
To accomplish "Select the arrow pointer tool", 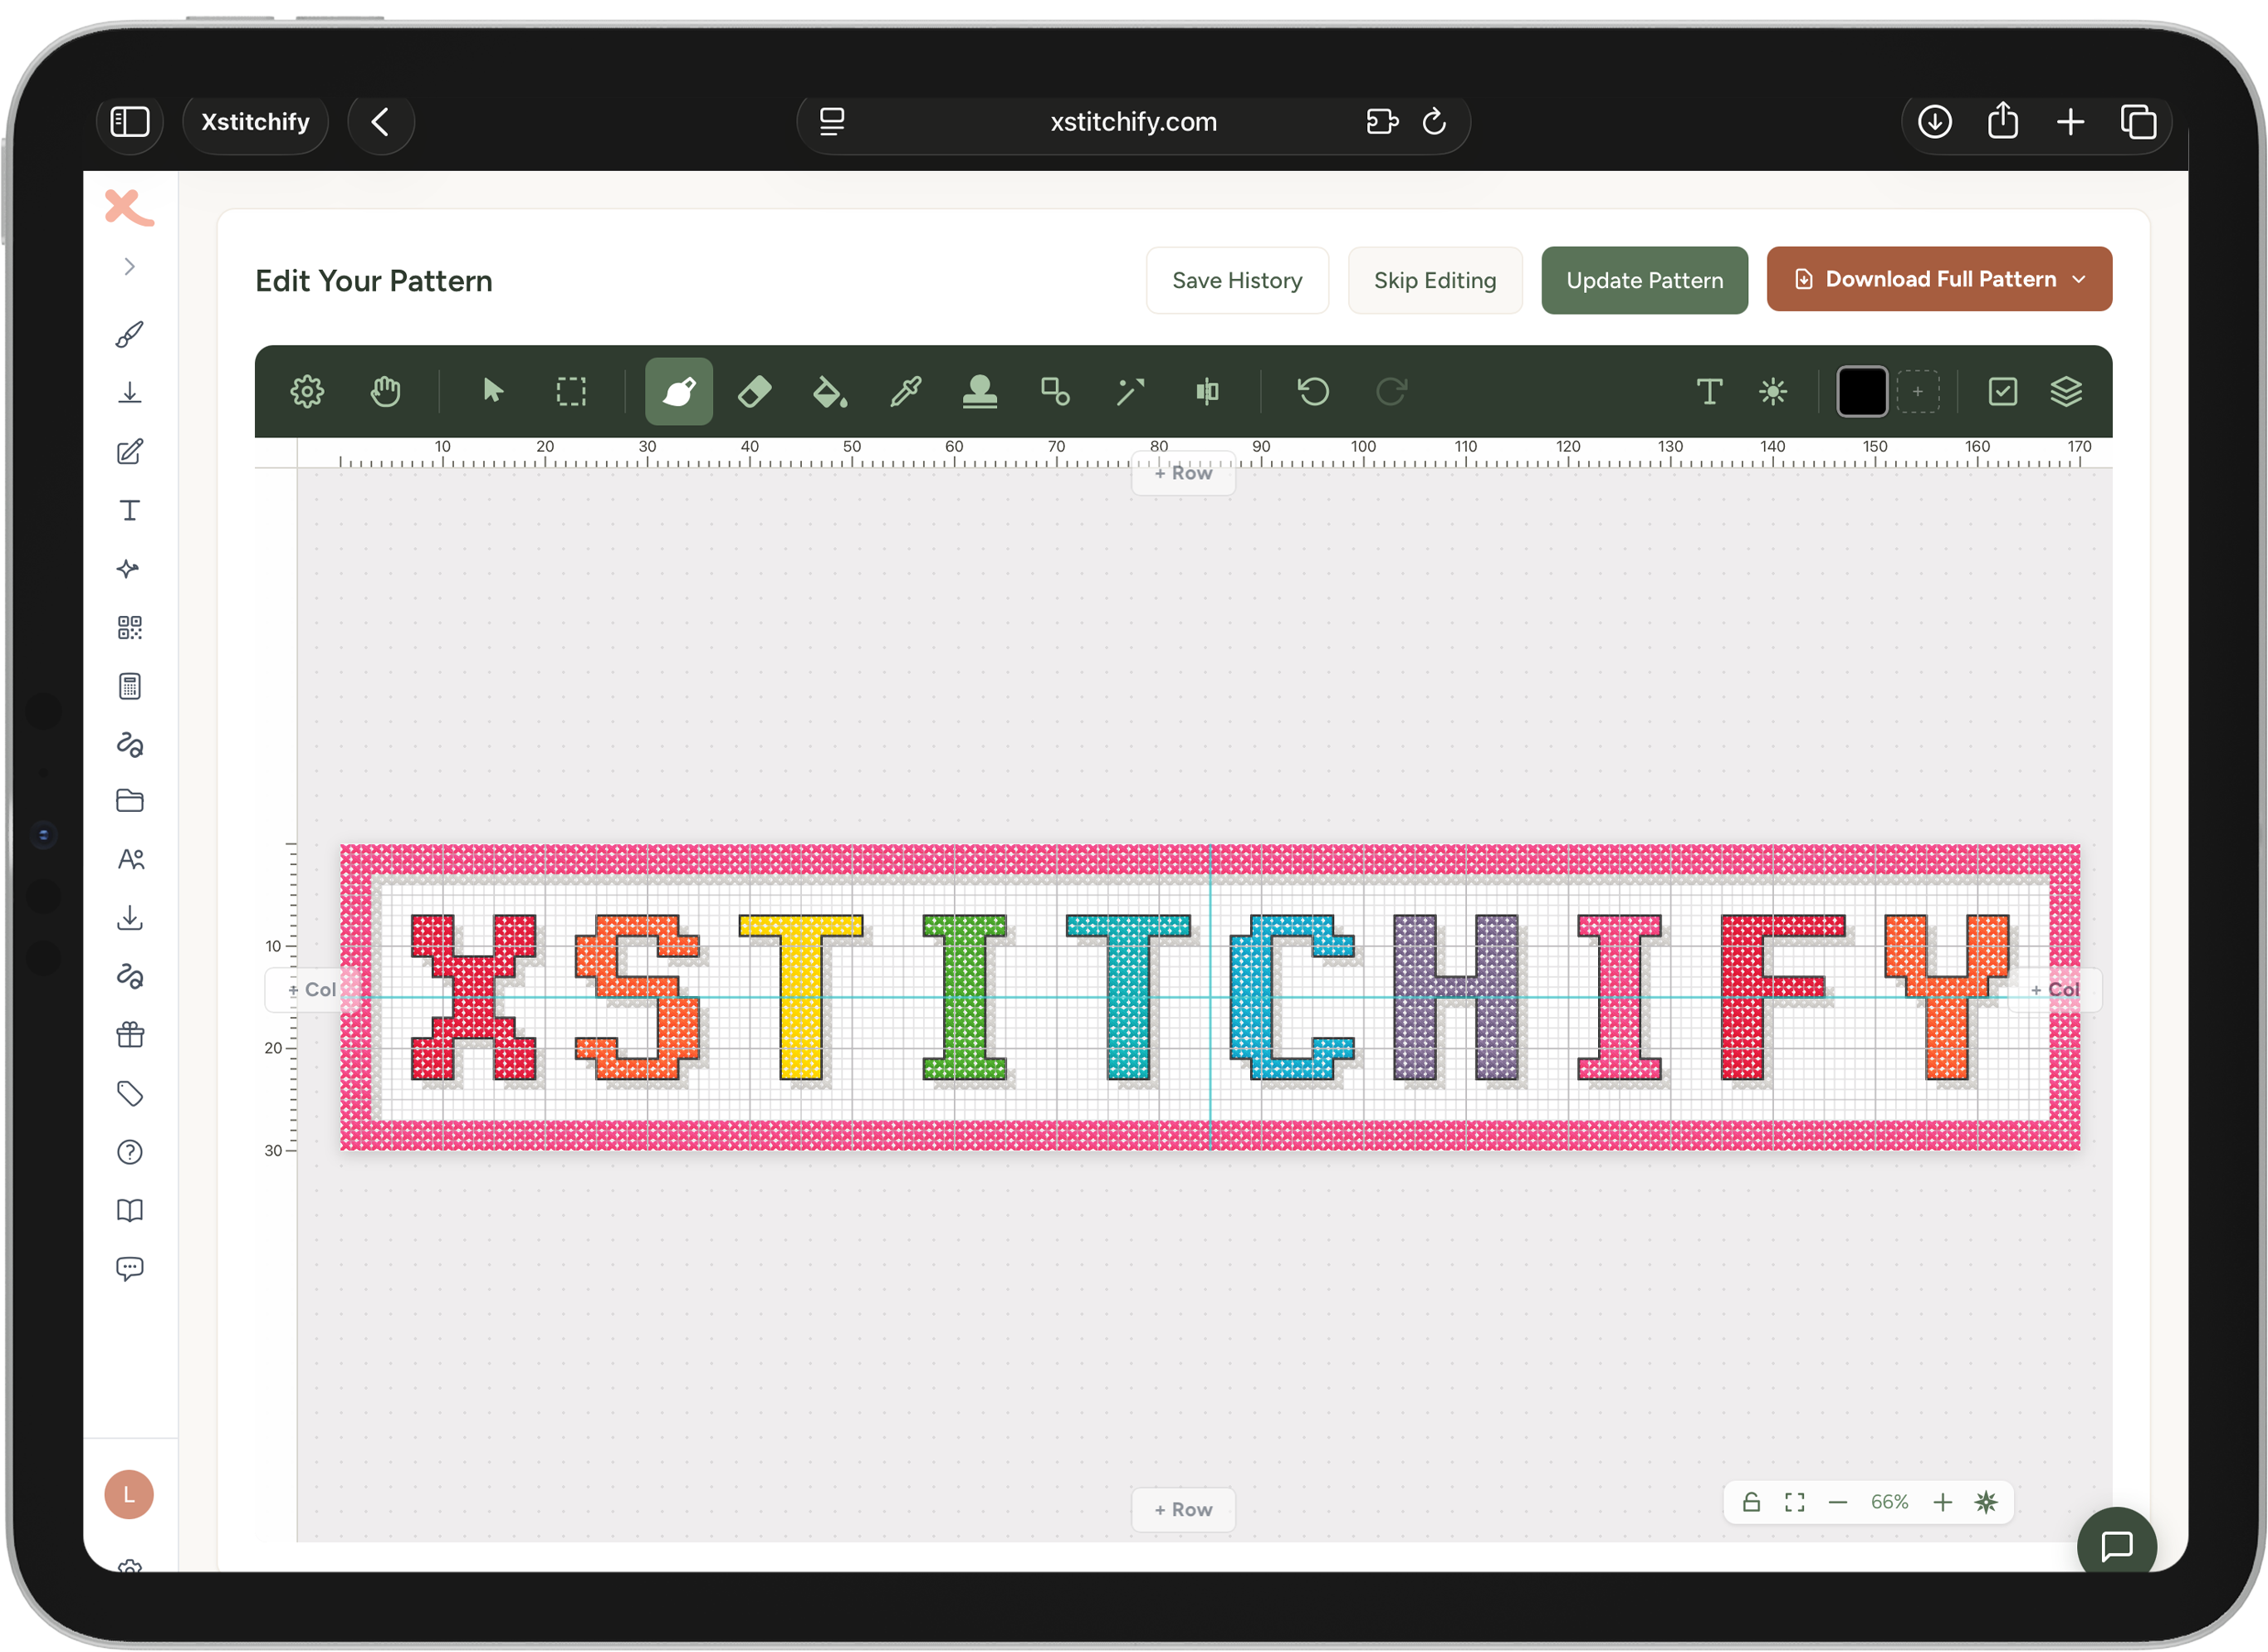I will (x=493, y=391).
